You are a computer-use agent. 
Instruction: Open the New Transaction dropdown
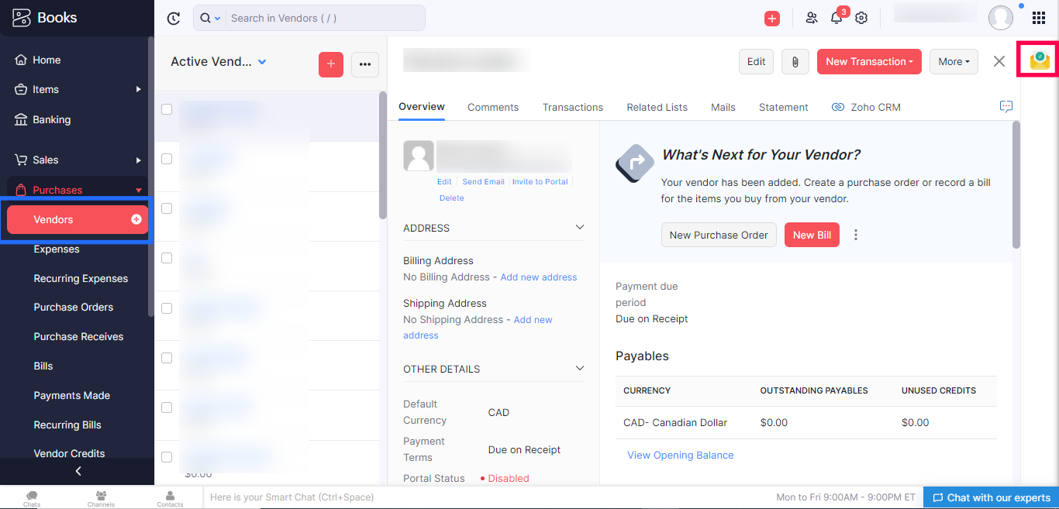tap(869, 62)
